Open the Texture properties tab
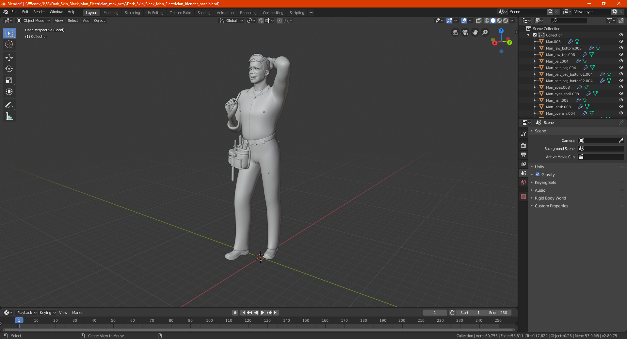627x339 pixels. click(523, 197)
